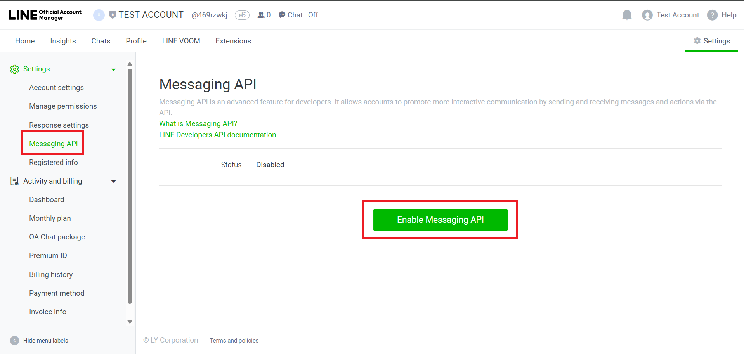Open notifications with the bell icon

(627, 15)
